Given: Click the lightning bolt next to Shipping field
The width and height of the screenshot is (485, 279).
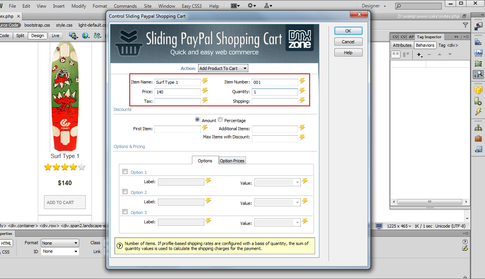Looking at the screenshot, I should [x=302, y=100].
